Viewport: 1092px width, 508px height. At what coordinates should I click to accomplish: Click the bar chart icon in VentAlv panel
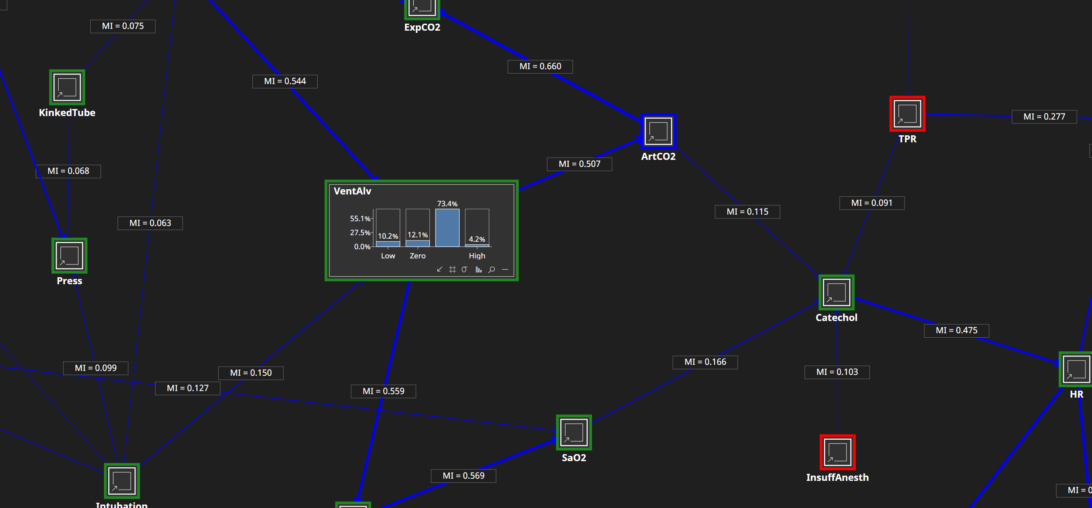click(479, 269)
